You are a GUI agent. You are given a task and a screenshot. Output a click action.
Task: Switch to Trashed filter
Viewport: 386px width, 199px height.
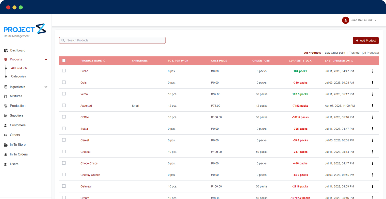(x=354, y=53)
